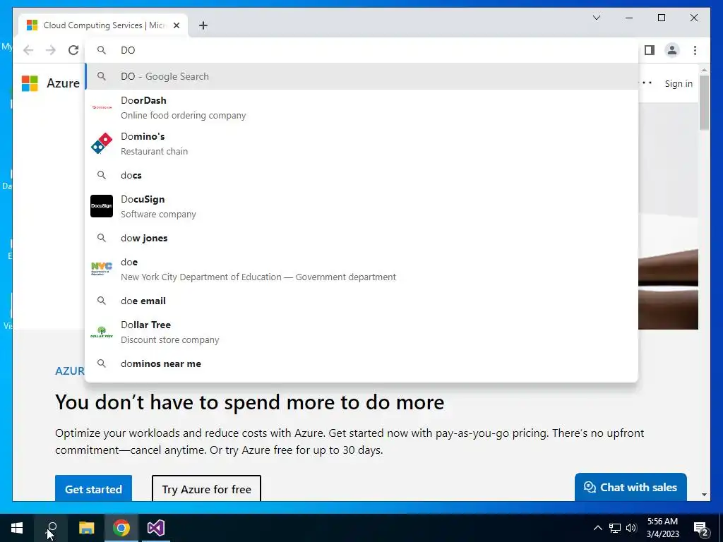Reload the page with the refresh icon
This screenshot has height=542, width=723.
(73, 50)
